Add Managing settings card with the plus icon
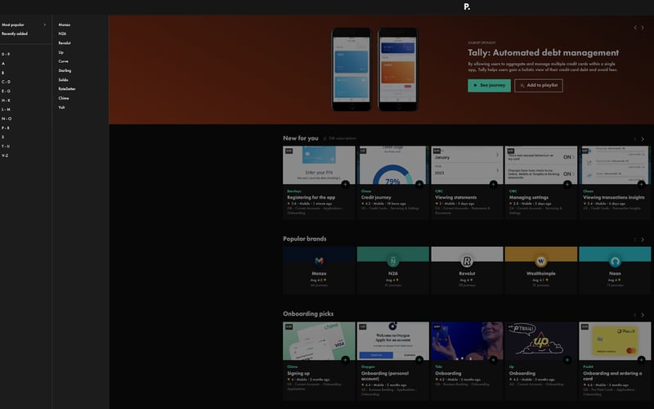Screen dimensions: 654x409 (567, 184)
